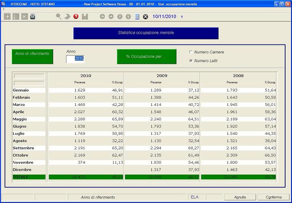The height and width of the screenshot is (203, 292).
Task: Click Settembre 2009 occupancy value 68,27
Action: (x=194, y=148)
